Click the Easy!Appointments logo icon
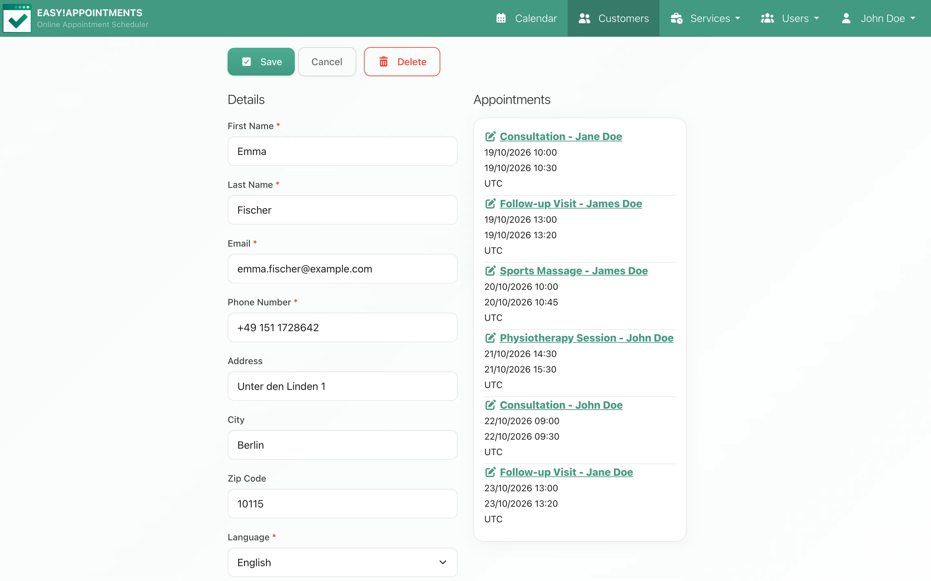The width and height of the screenshot is (931, 581). 17,18
